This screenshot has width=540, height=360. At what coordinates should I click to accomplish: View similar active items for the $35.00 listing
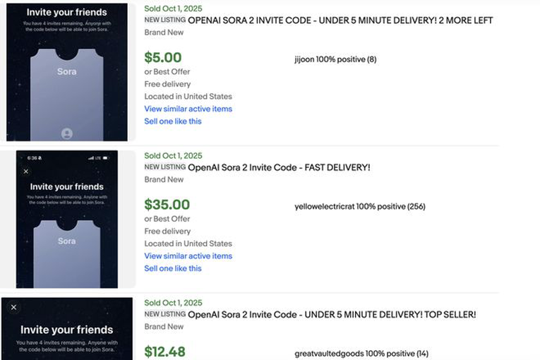[188, 256]
